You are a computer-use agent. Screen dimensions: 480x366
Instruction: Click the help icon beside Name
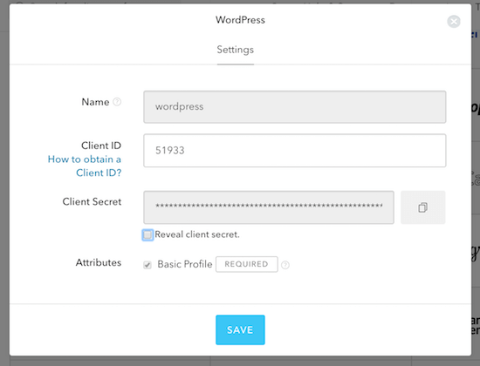pos(117,102)
